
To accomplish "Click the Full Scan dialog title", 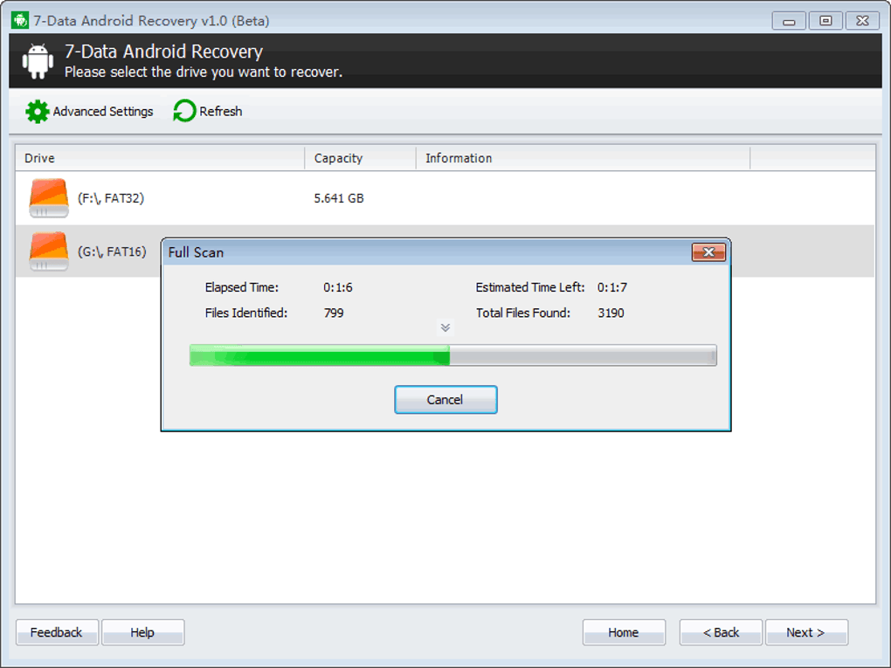I will point(196,252).
